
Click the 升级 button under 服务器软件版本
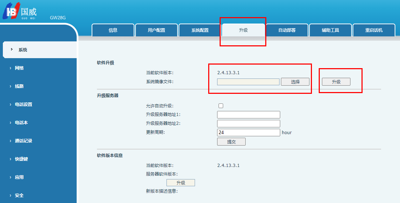[181, 183]
